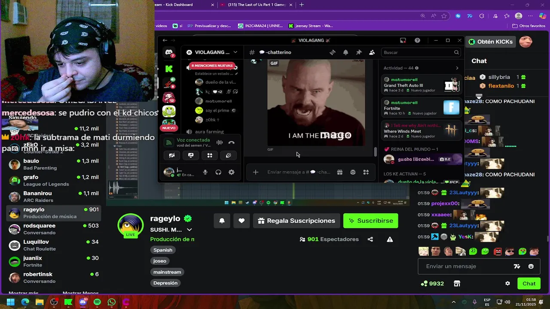
Task: Go back with Discord arrow
Action: point(165,40)
